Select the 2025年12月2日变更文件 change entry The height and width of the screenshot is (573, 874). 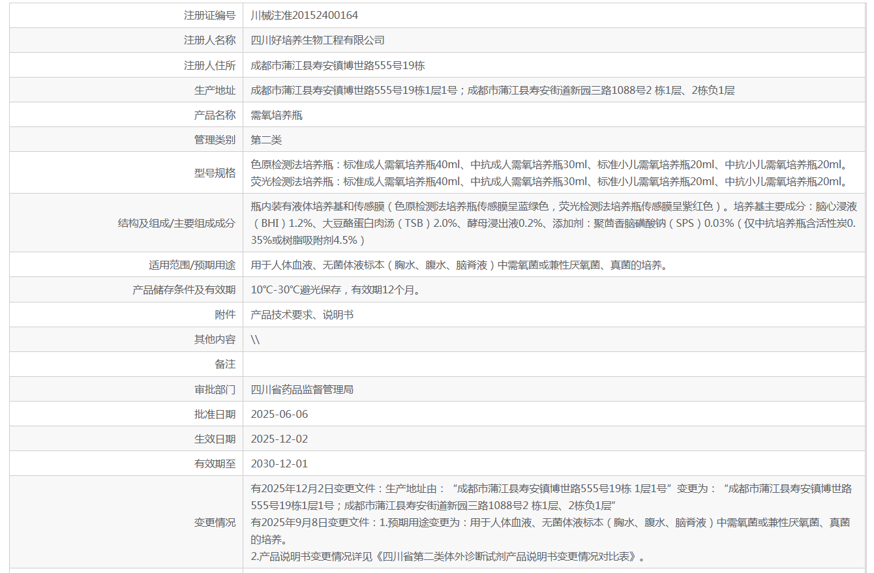pyautogui.click(x=552, y=497)
